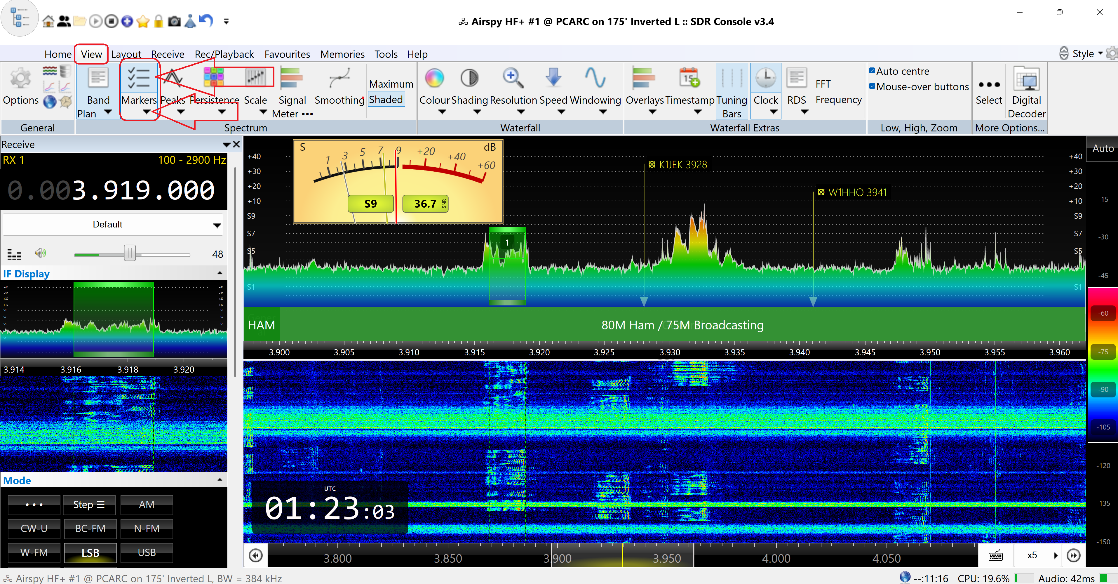Click the stop icon in quick access toolbar
The width and height of the screenshot is (1118, 584).
click(111, 21)
